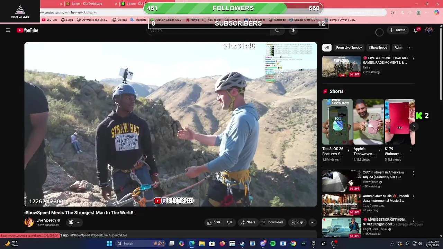Open account avatar menu
The width and height of the screenshot is (443, 249).
coord(429,30)
